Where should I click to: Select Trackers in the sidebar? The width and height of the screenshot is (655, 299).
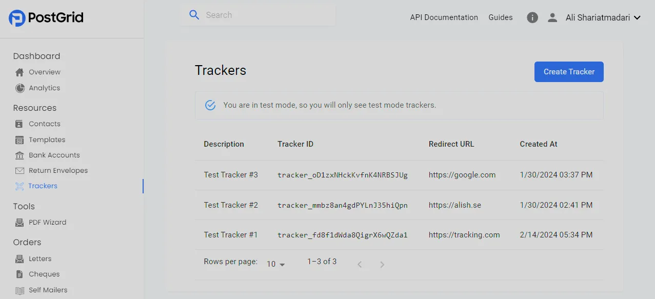tap(42, 186)
